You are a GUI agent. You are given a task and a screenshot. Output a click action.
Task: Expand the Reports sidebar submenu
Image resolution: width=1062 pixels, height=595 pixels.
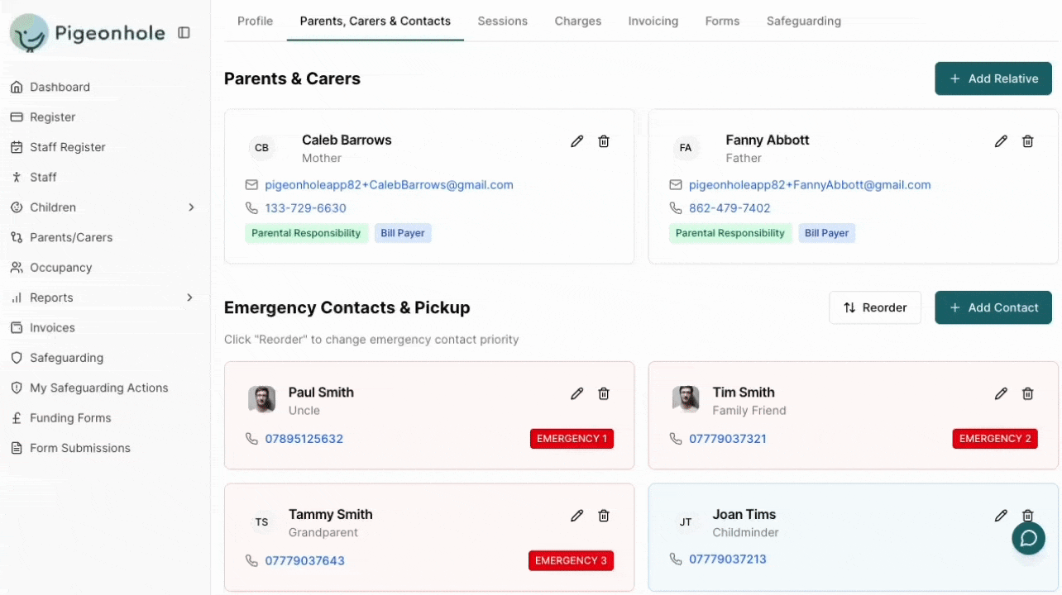pyautogui.click(x=191, y=297)
